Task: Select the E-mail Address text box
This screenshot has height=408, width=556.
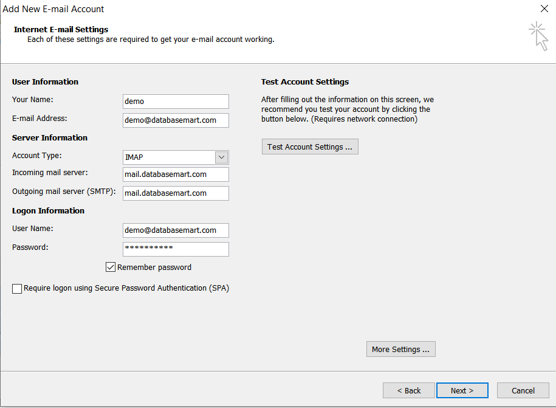Action: 175,120
